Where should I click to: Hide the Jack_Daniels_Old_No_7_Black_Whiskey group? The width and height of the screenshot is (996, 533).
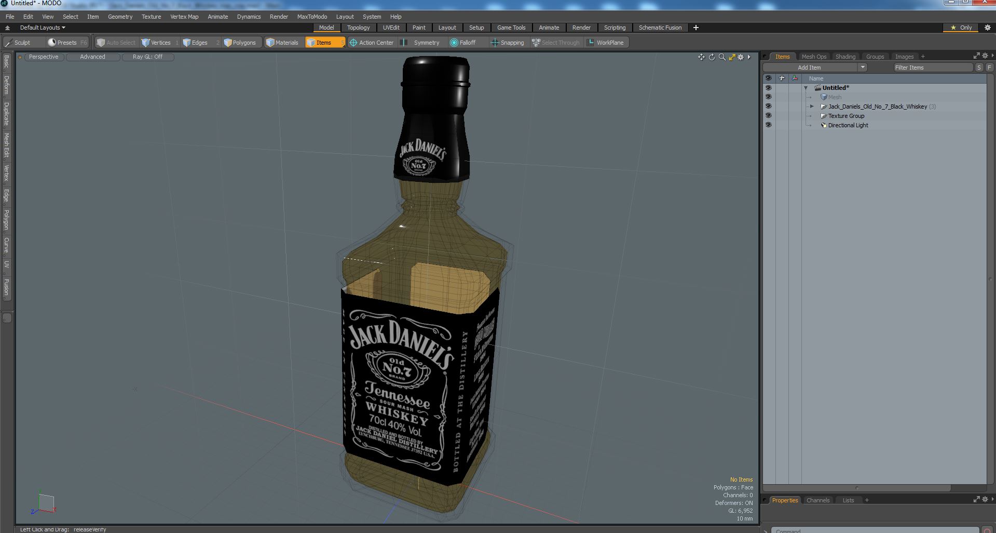768,106
